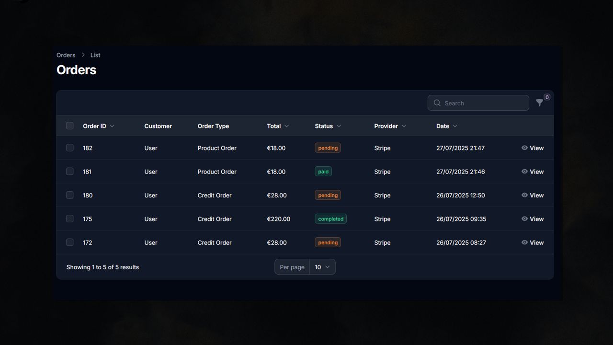
Task: Click the magnifier icon in search box
Action: tap(437, 103)
